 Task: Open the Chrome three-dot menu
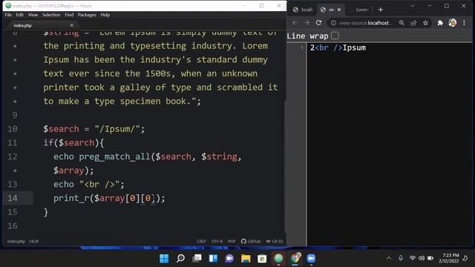[464, 23]
